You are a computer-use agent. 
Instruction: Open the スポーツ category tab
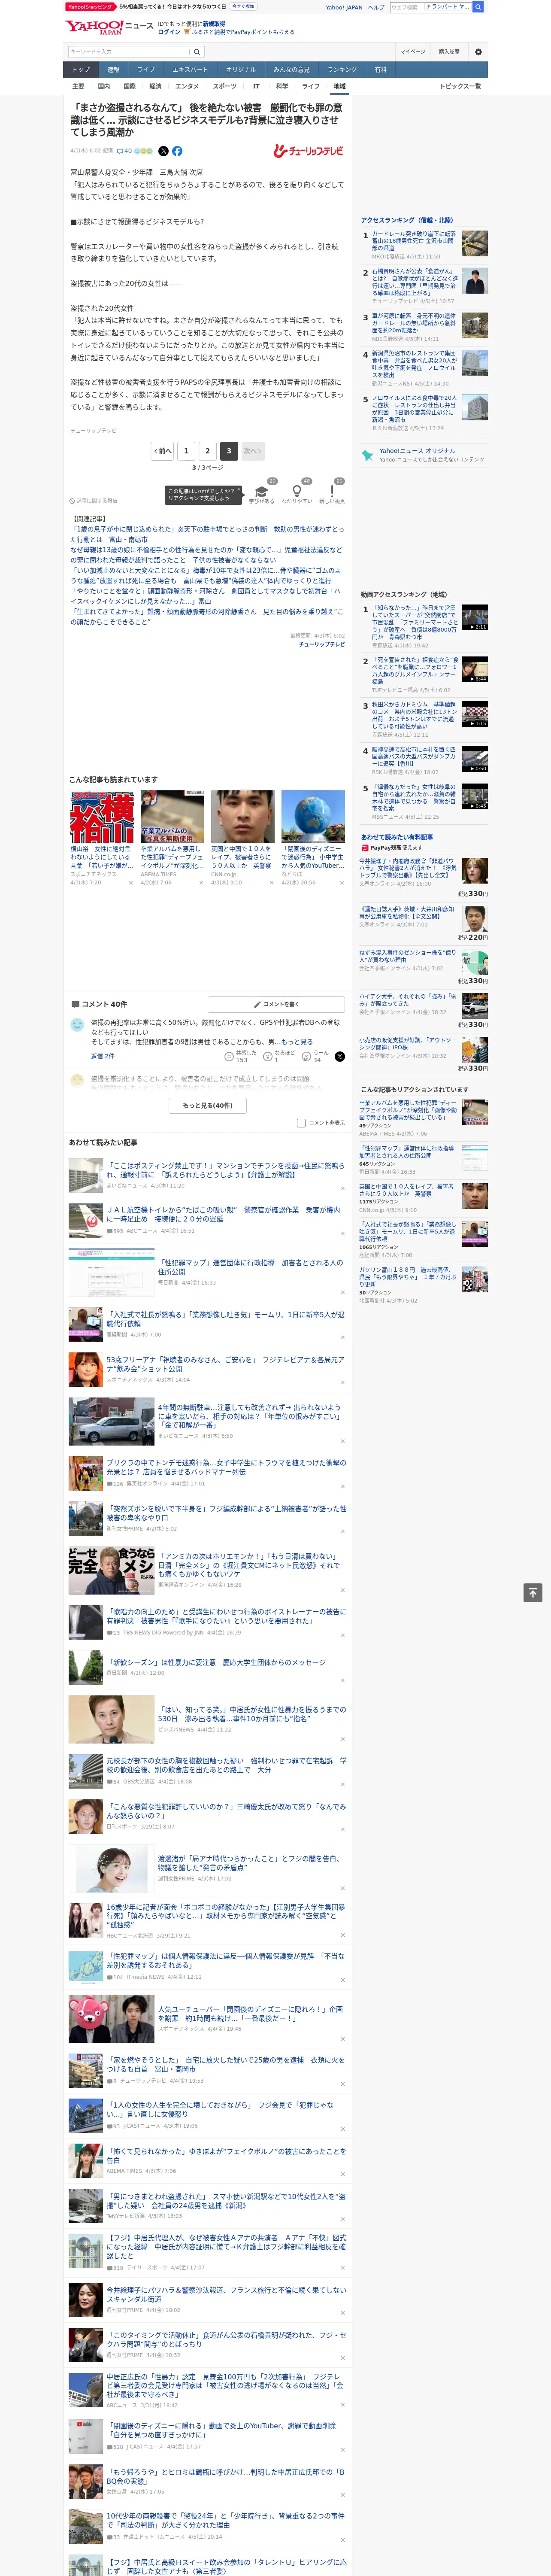tap(225, 86)
